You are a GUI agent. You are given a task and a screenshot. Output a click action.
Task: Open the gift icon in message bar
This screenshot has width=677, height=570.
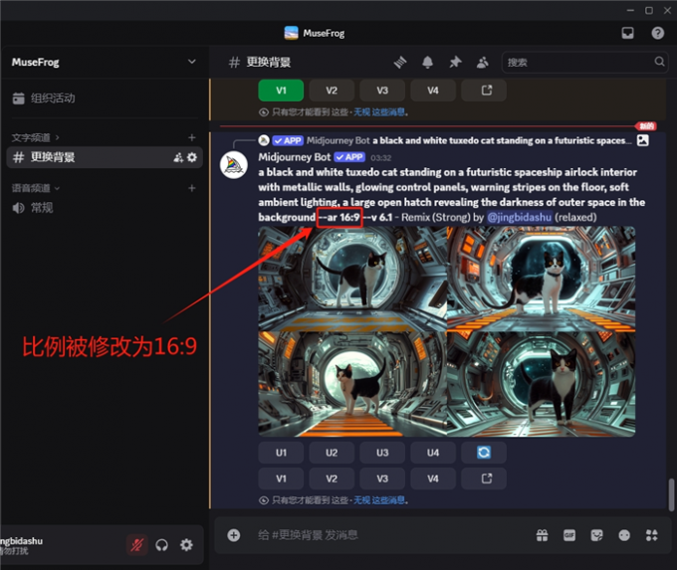click(x=542, y=535)
